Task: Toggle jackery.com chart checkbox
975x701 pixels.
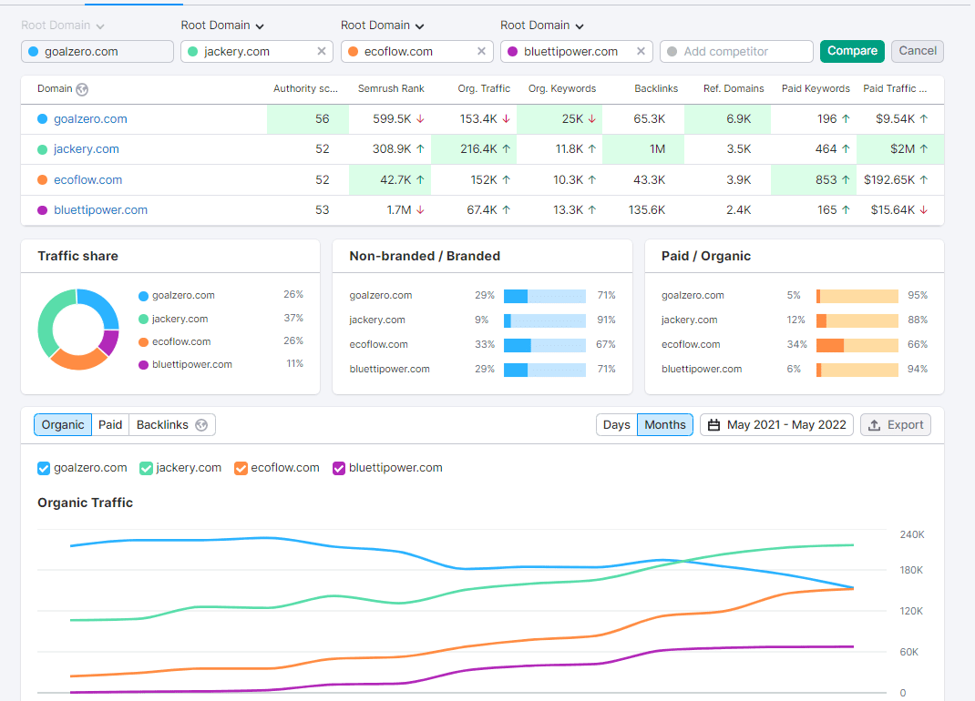Action: 146,468
